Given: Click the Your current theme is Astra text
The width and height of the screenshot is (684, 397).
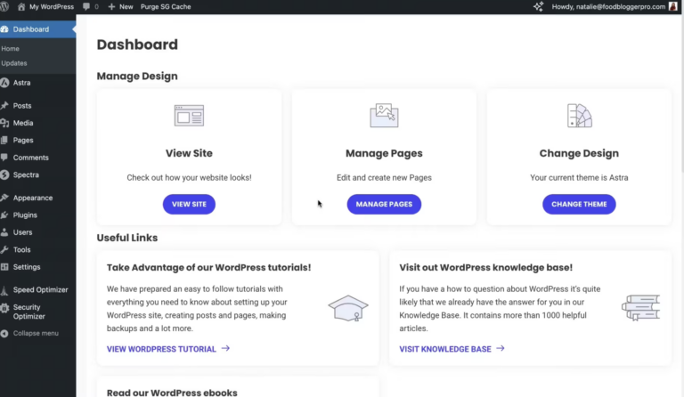Looking at the screenshot, I should point(579,178).
